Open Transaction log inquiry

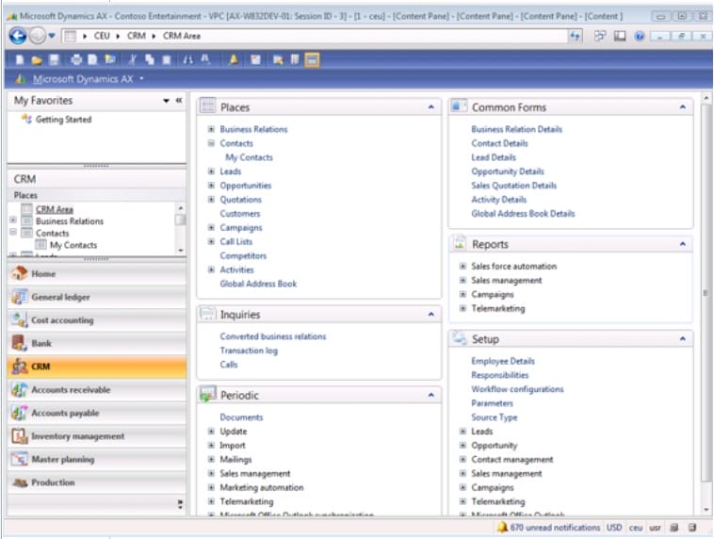pyautogui.click(x=249, y=351)
